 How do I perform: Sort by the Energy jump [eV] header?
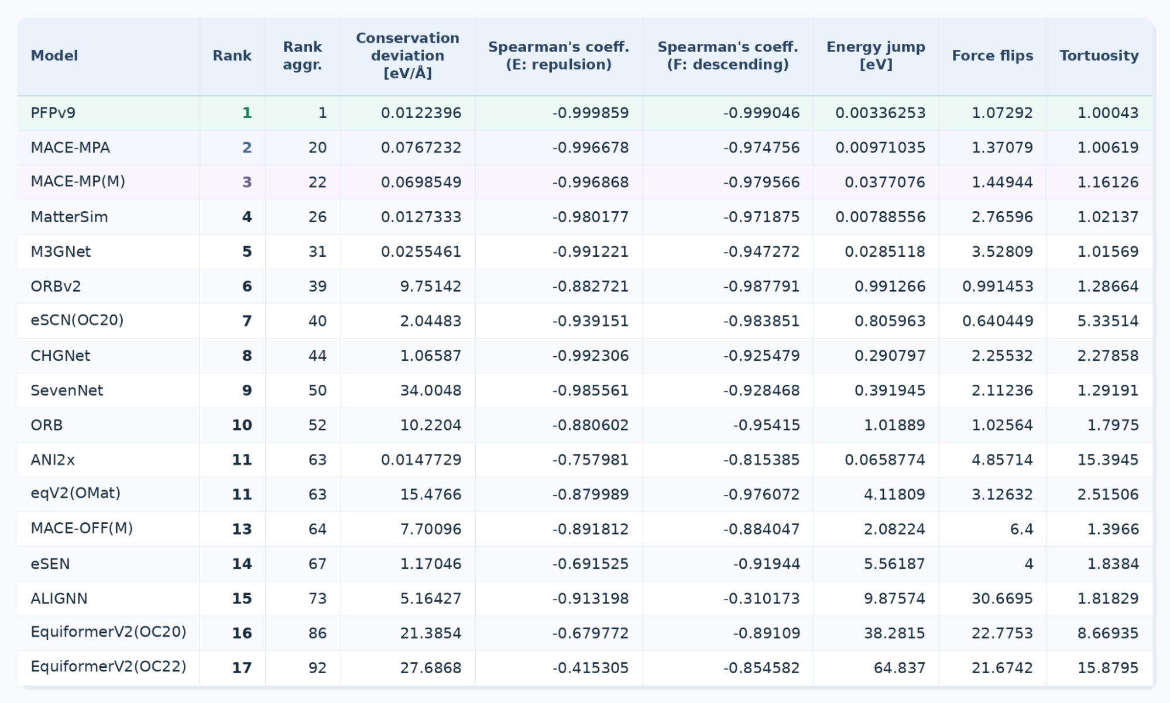[876, 56]
